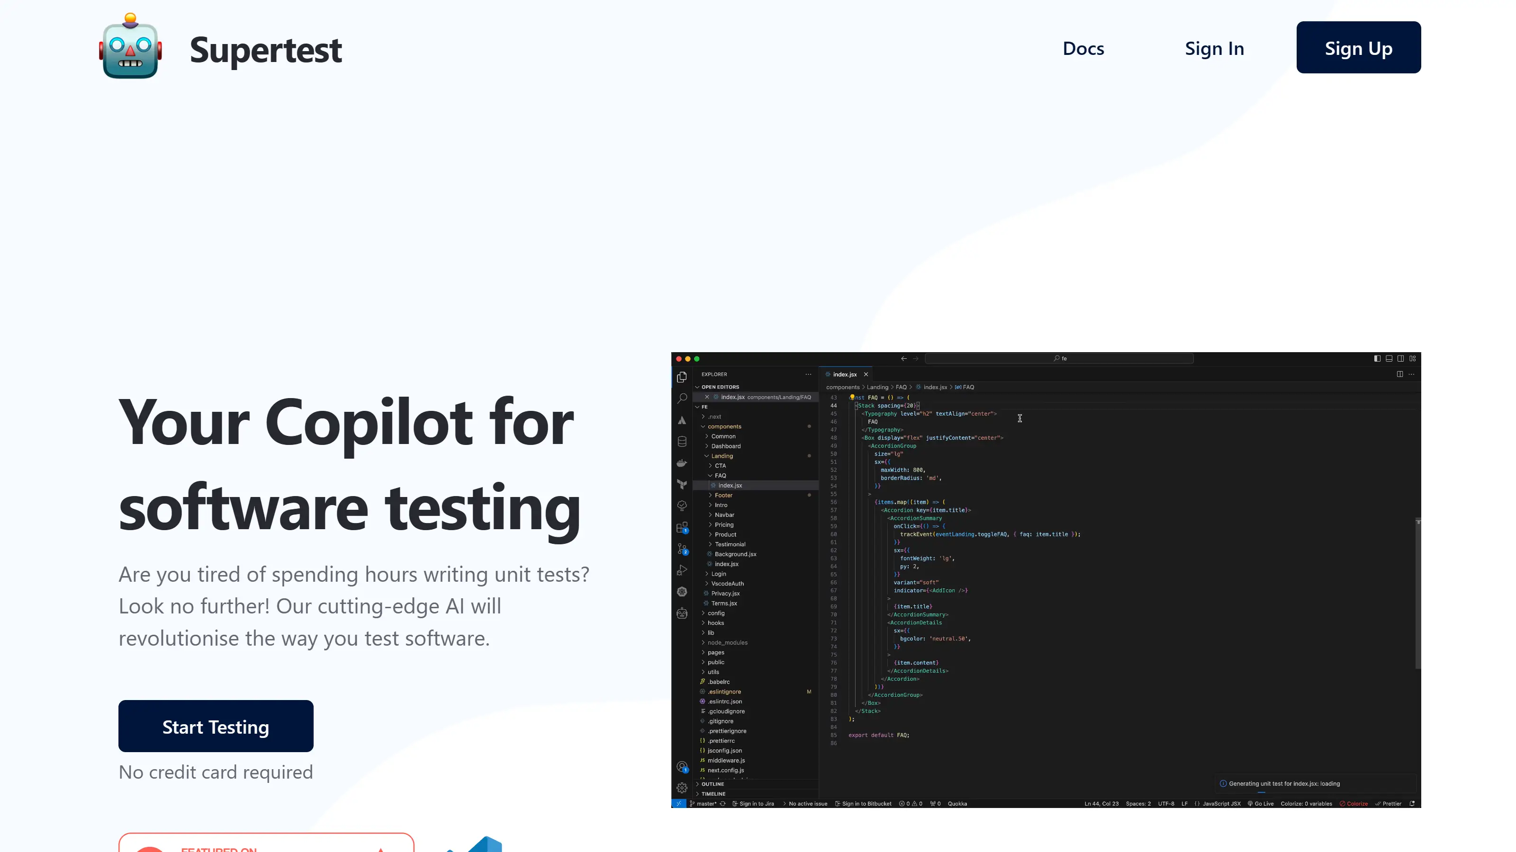
Task: Click the Explorer icon in activity bar
Action: pos(684,379)
